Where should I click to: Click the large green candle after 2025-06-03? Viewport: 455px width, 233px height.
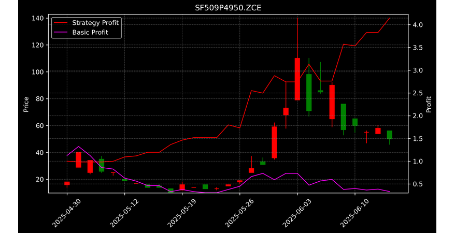(x=309, y=93)
